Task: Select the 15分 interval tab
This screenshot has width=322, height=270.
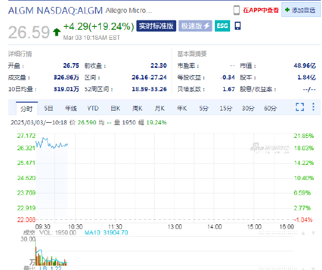Action: [x=226, y=108]
